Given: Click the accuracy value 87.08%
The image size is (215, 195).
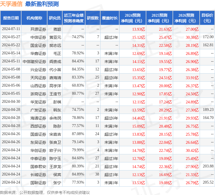Looking at the screenshot, I should point(78,134).
